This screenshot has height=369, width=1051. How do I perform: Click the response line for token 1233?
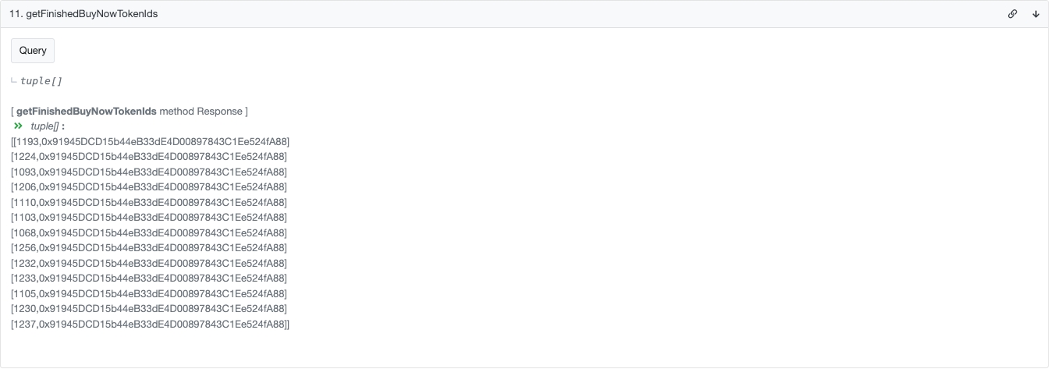(x=149, y=279)
